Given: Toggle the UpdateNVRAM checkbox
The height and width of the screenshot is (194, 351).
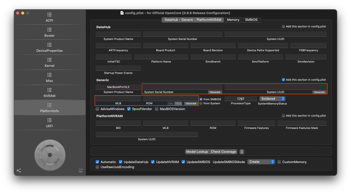Looking at the screenshot, I should point(153,162).
